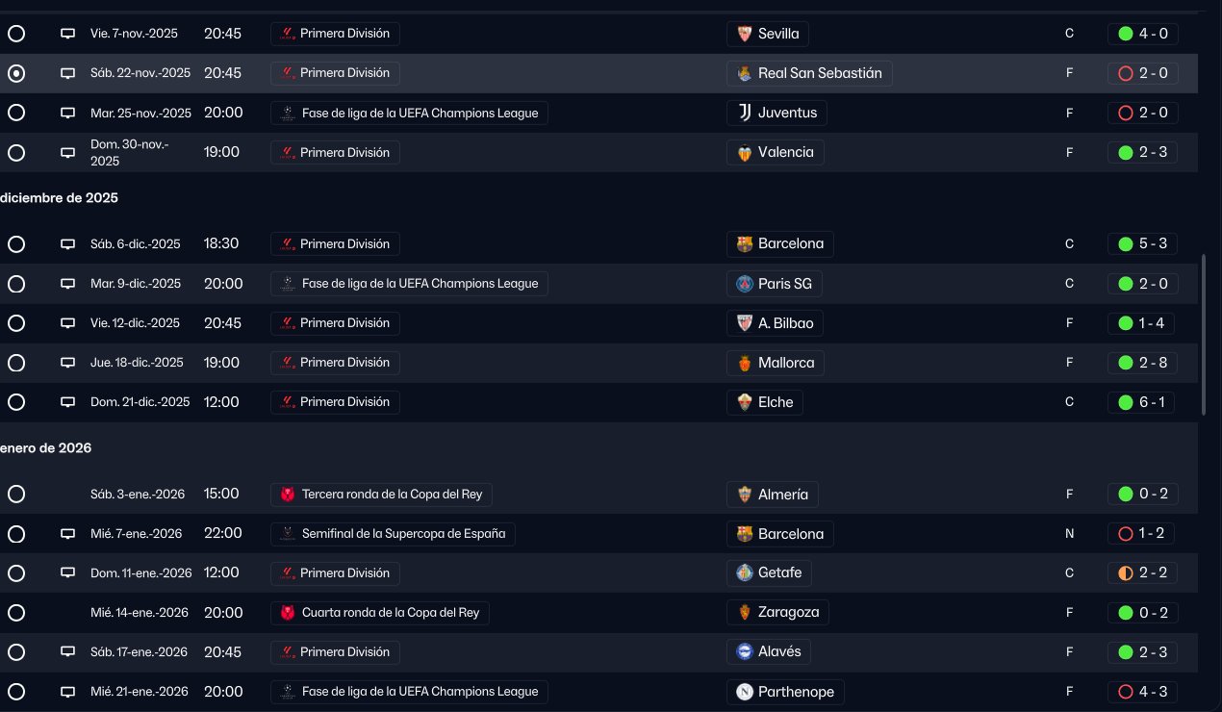
Task: Open the Mallorca team link
Action: pyautogui.click(x=785, y=363)
